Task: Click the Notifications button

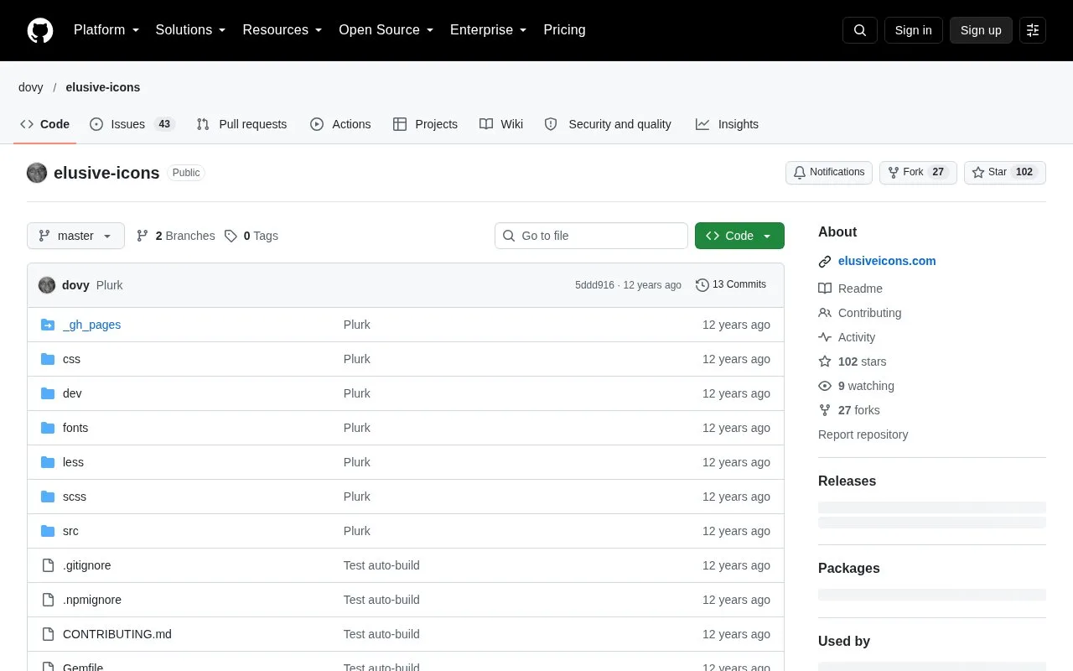Action: (829, 173)
